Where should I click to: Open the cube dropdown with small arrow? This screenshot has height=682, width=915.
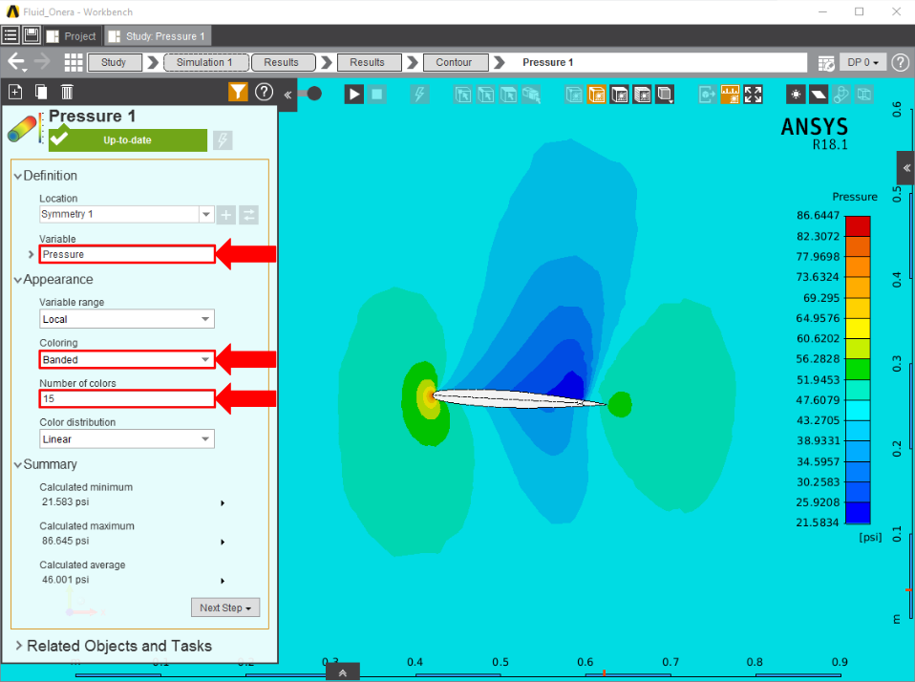665,94
